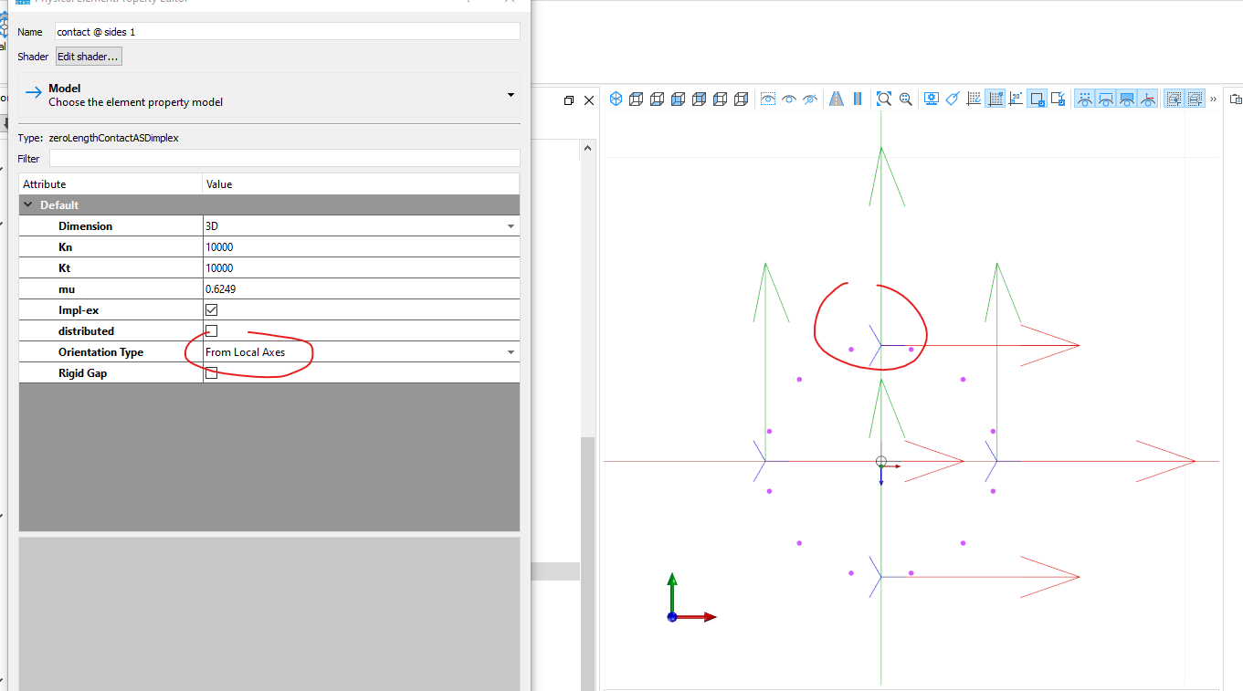1243x691 pixels.
Task: Click the 30 degree angle snap icon
Action: point(1016,99)
